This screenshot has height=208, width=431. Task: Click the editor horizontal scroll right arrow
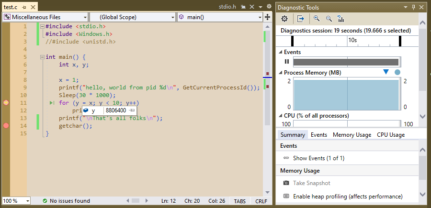click(147, 201)
